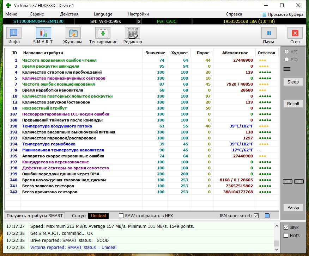This screenshot has height=256, width=309.
Task: Select row Минимальная температура накопителя
Action: pos(142,150)
